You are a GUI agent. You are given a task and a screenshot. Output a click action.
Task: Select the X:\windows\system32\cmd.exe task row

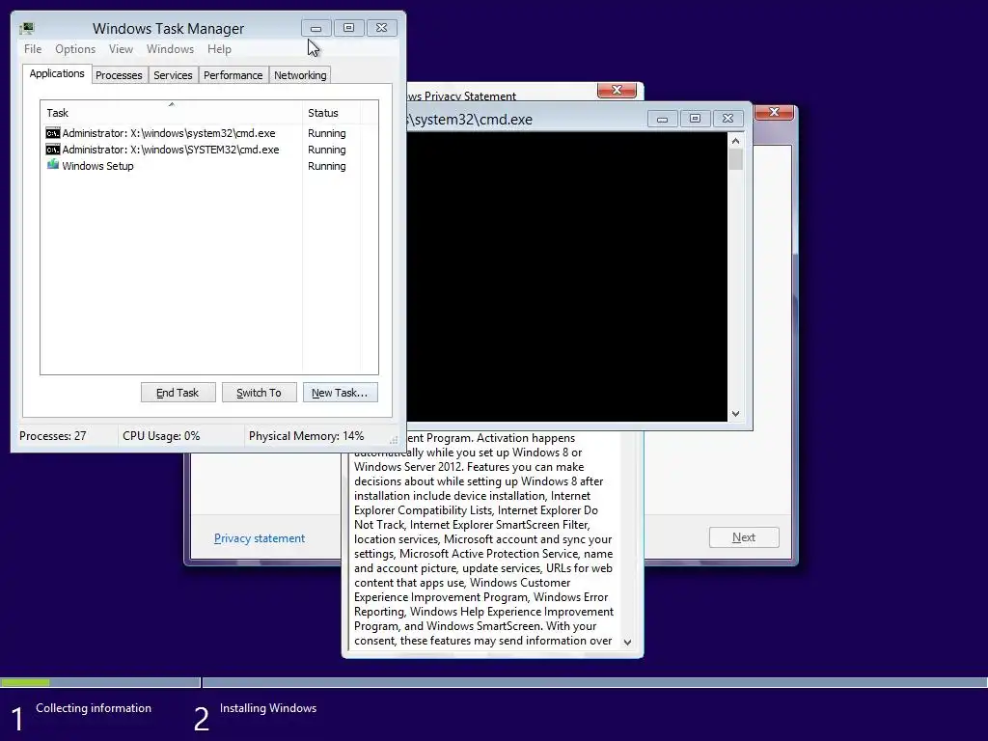208,133
